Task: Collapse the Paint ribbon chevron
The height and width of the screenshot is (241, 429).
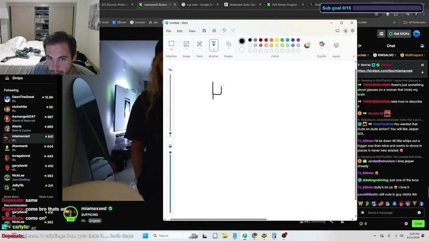Action: click(x=353, y=56)
